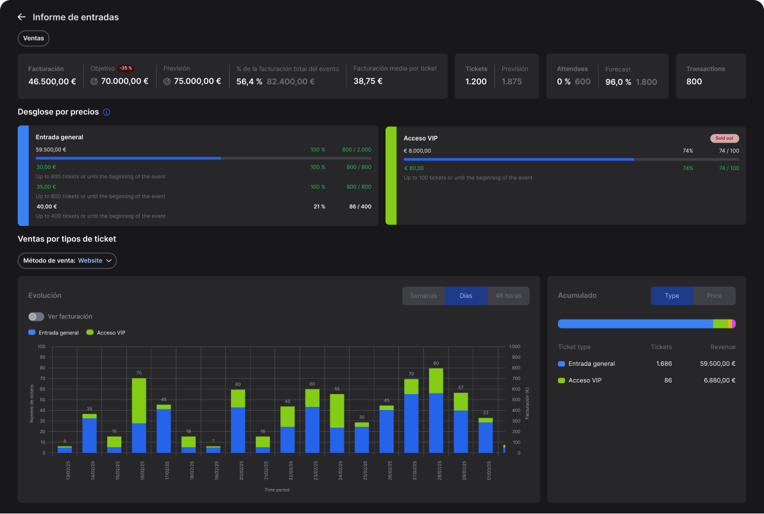Switch accumulated view to Price
Screen dimensions: 764x514
click(x=714, y=296)
